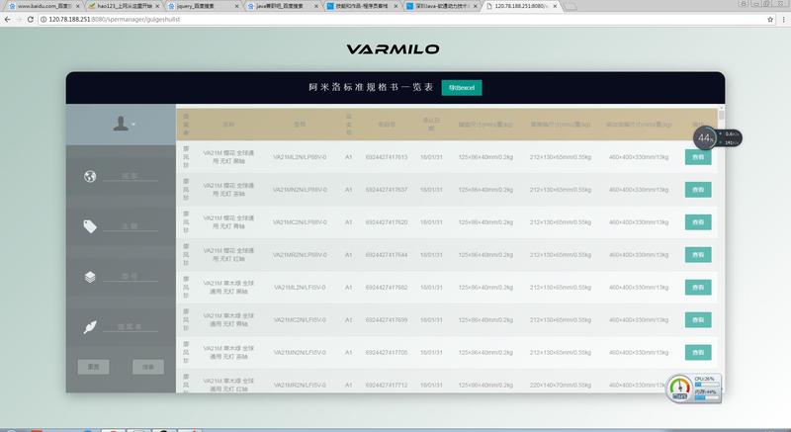Focus the input field beside the globe icon

click(x=131, y=176)
